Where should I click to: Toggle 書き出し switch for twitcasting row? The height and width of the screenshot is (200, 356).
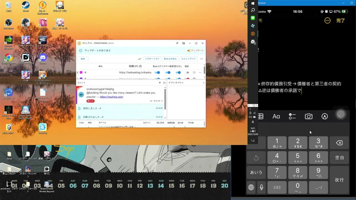pyautogui.click(x=179, y=72)
